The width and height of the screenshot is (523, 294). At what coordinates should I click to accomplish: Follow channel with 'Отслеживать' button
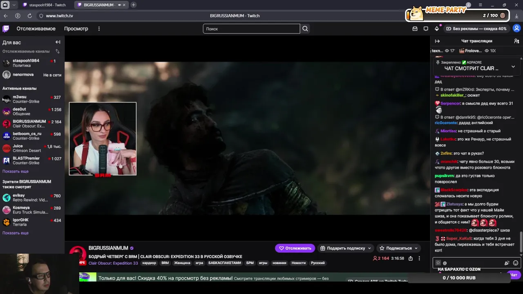coord(295,248)
